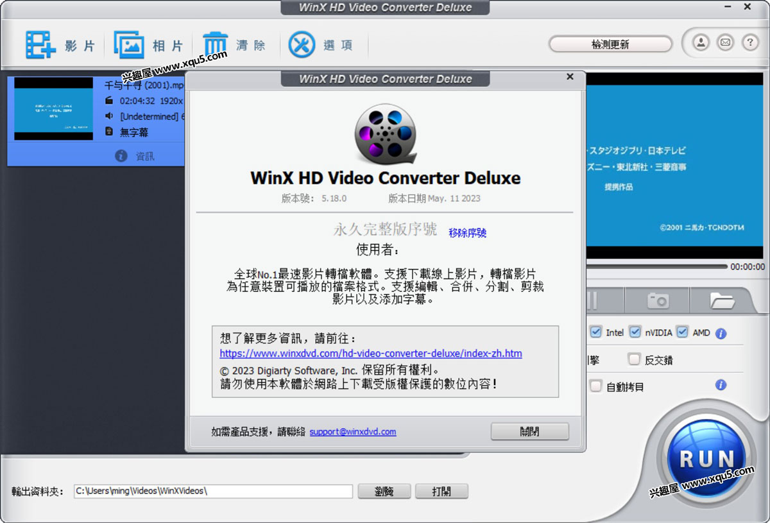This screenshot has height=523, width=770.
Task: Click the 版本號 5.18.0 version text
Action: (314, 198)
